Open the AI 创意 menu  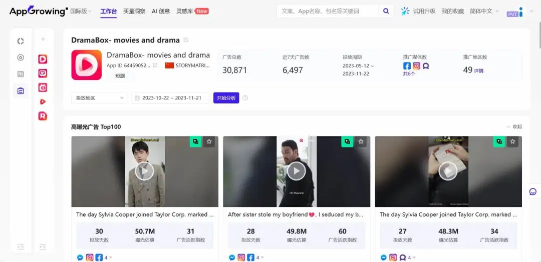(x=161, y=11)
